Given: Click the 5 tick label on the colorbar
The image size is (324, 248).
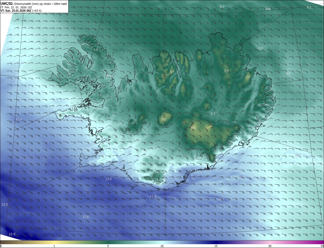Looking at the screenshot, I should 108,246.
